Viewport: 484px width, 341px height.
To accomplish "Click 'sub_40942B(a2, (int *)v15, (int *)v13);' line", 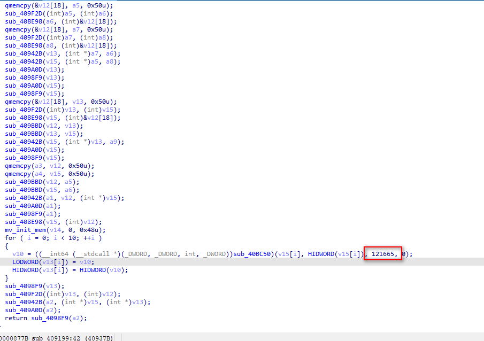I will click(78, 302).
